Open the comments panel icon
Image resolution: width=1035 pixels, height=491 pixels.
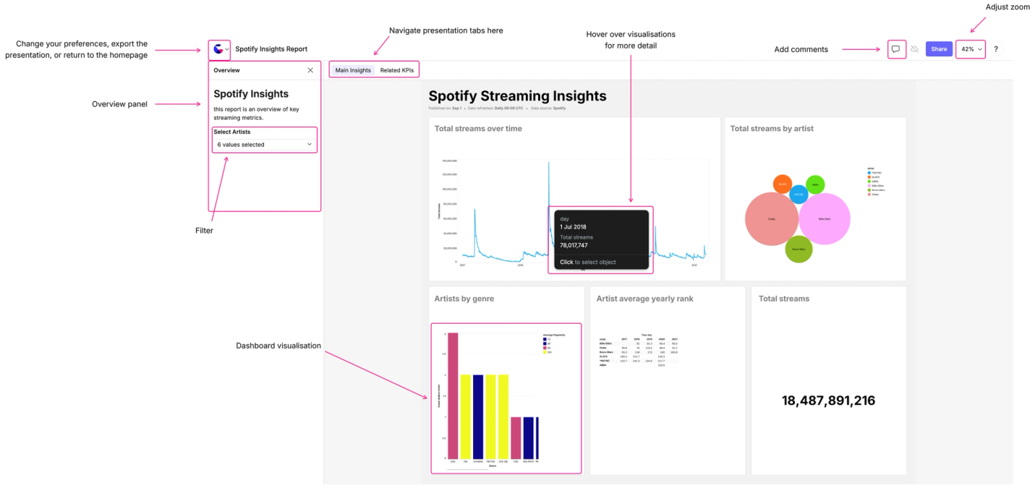point(895,49)
